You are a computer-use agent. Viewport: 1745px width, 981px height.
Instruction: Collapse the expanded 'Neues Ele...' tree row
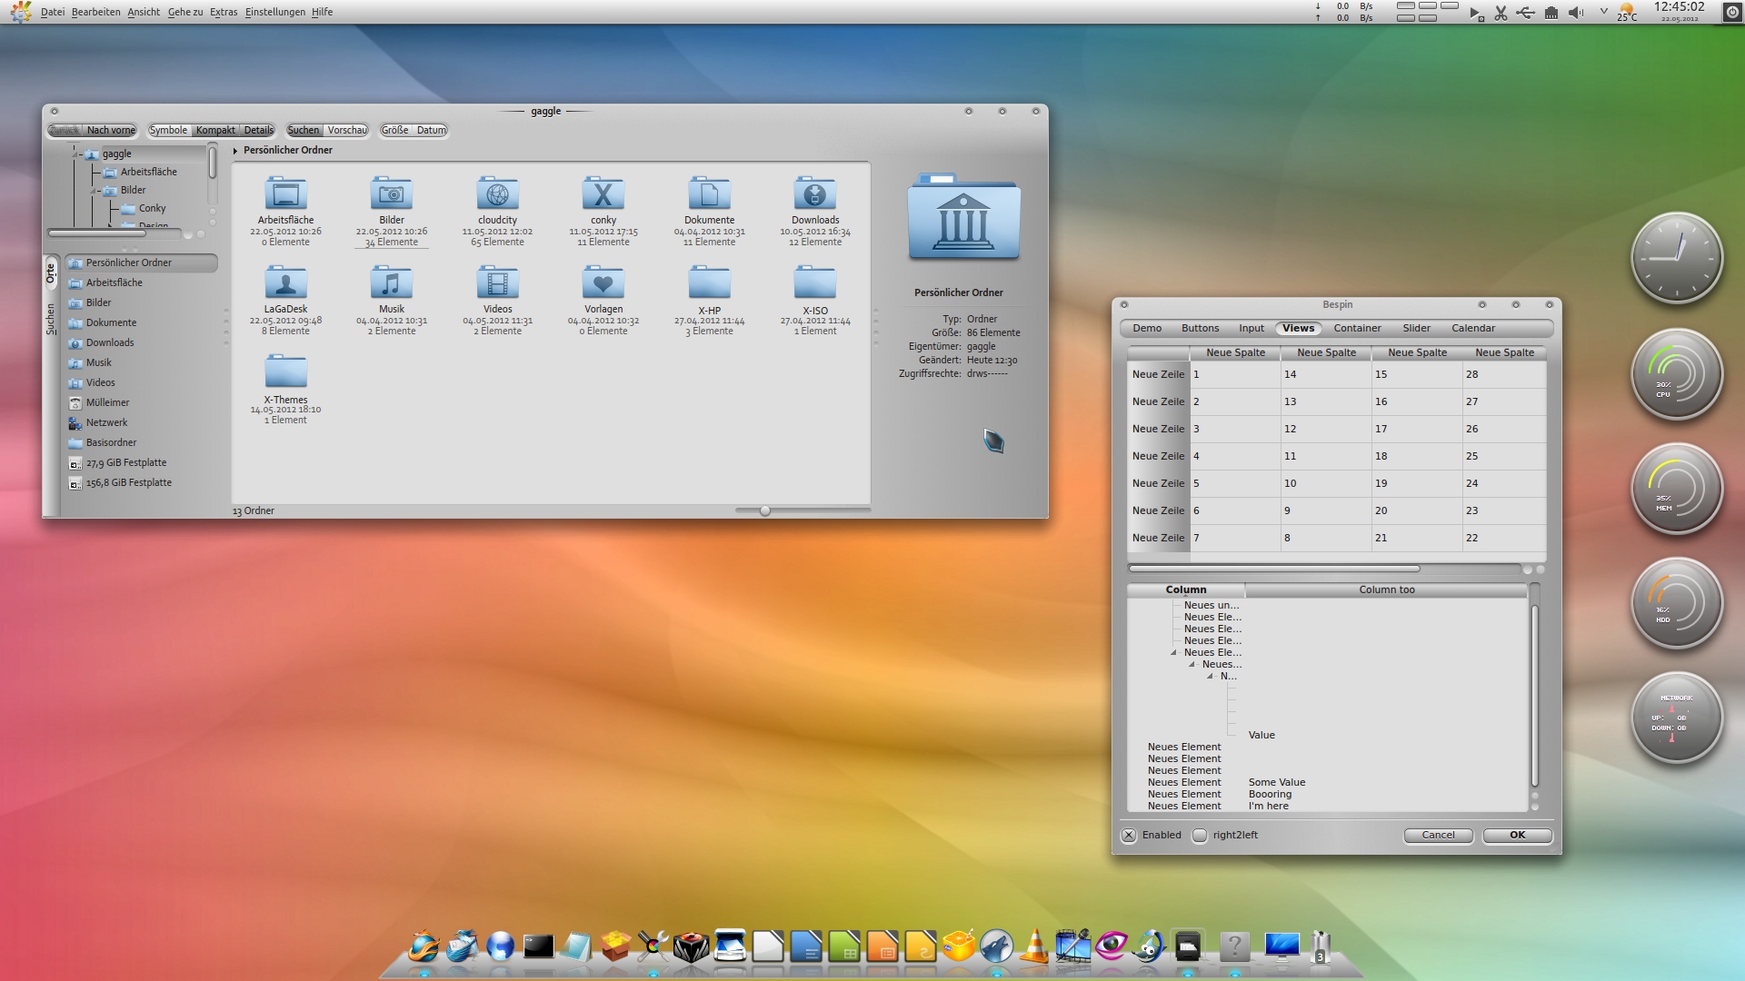tap(1173, 652)
